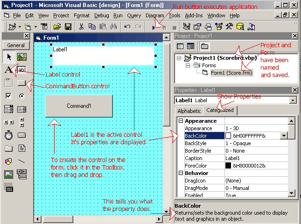Open the Toolbox toolbar icon
The height and width of the screenshot is (224, 301).
(230, 27)
